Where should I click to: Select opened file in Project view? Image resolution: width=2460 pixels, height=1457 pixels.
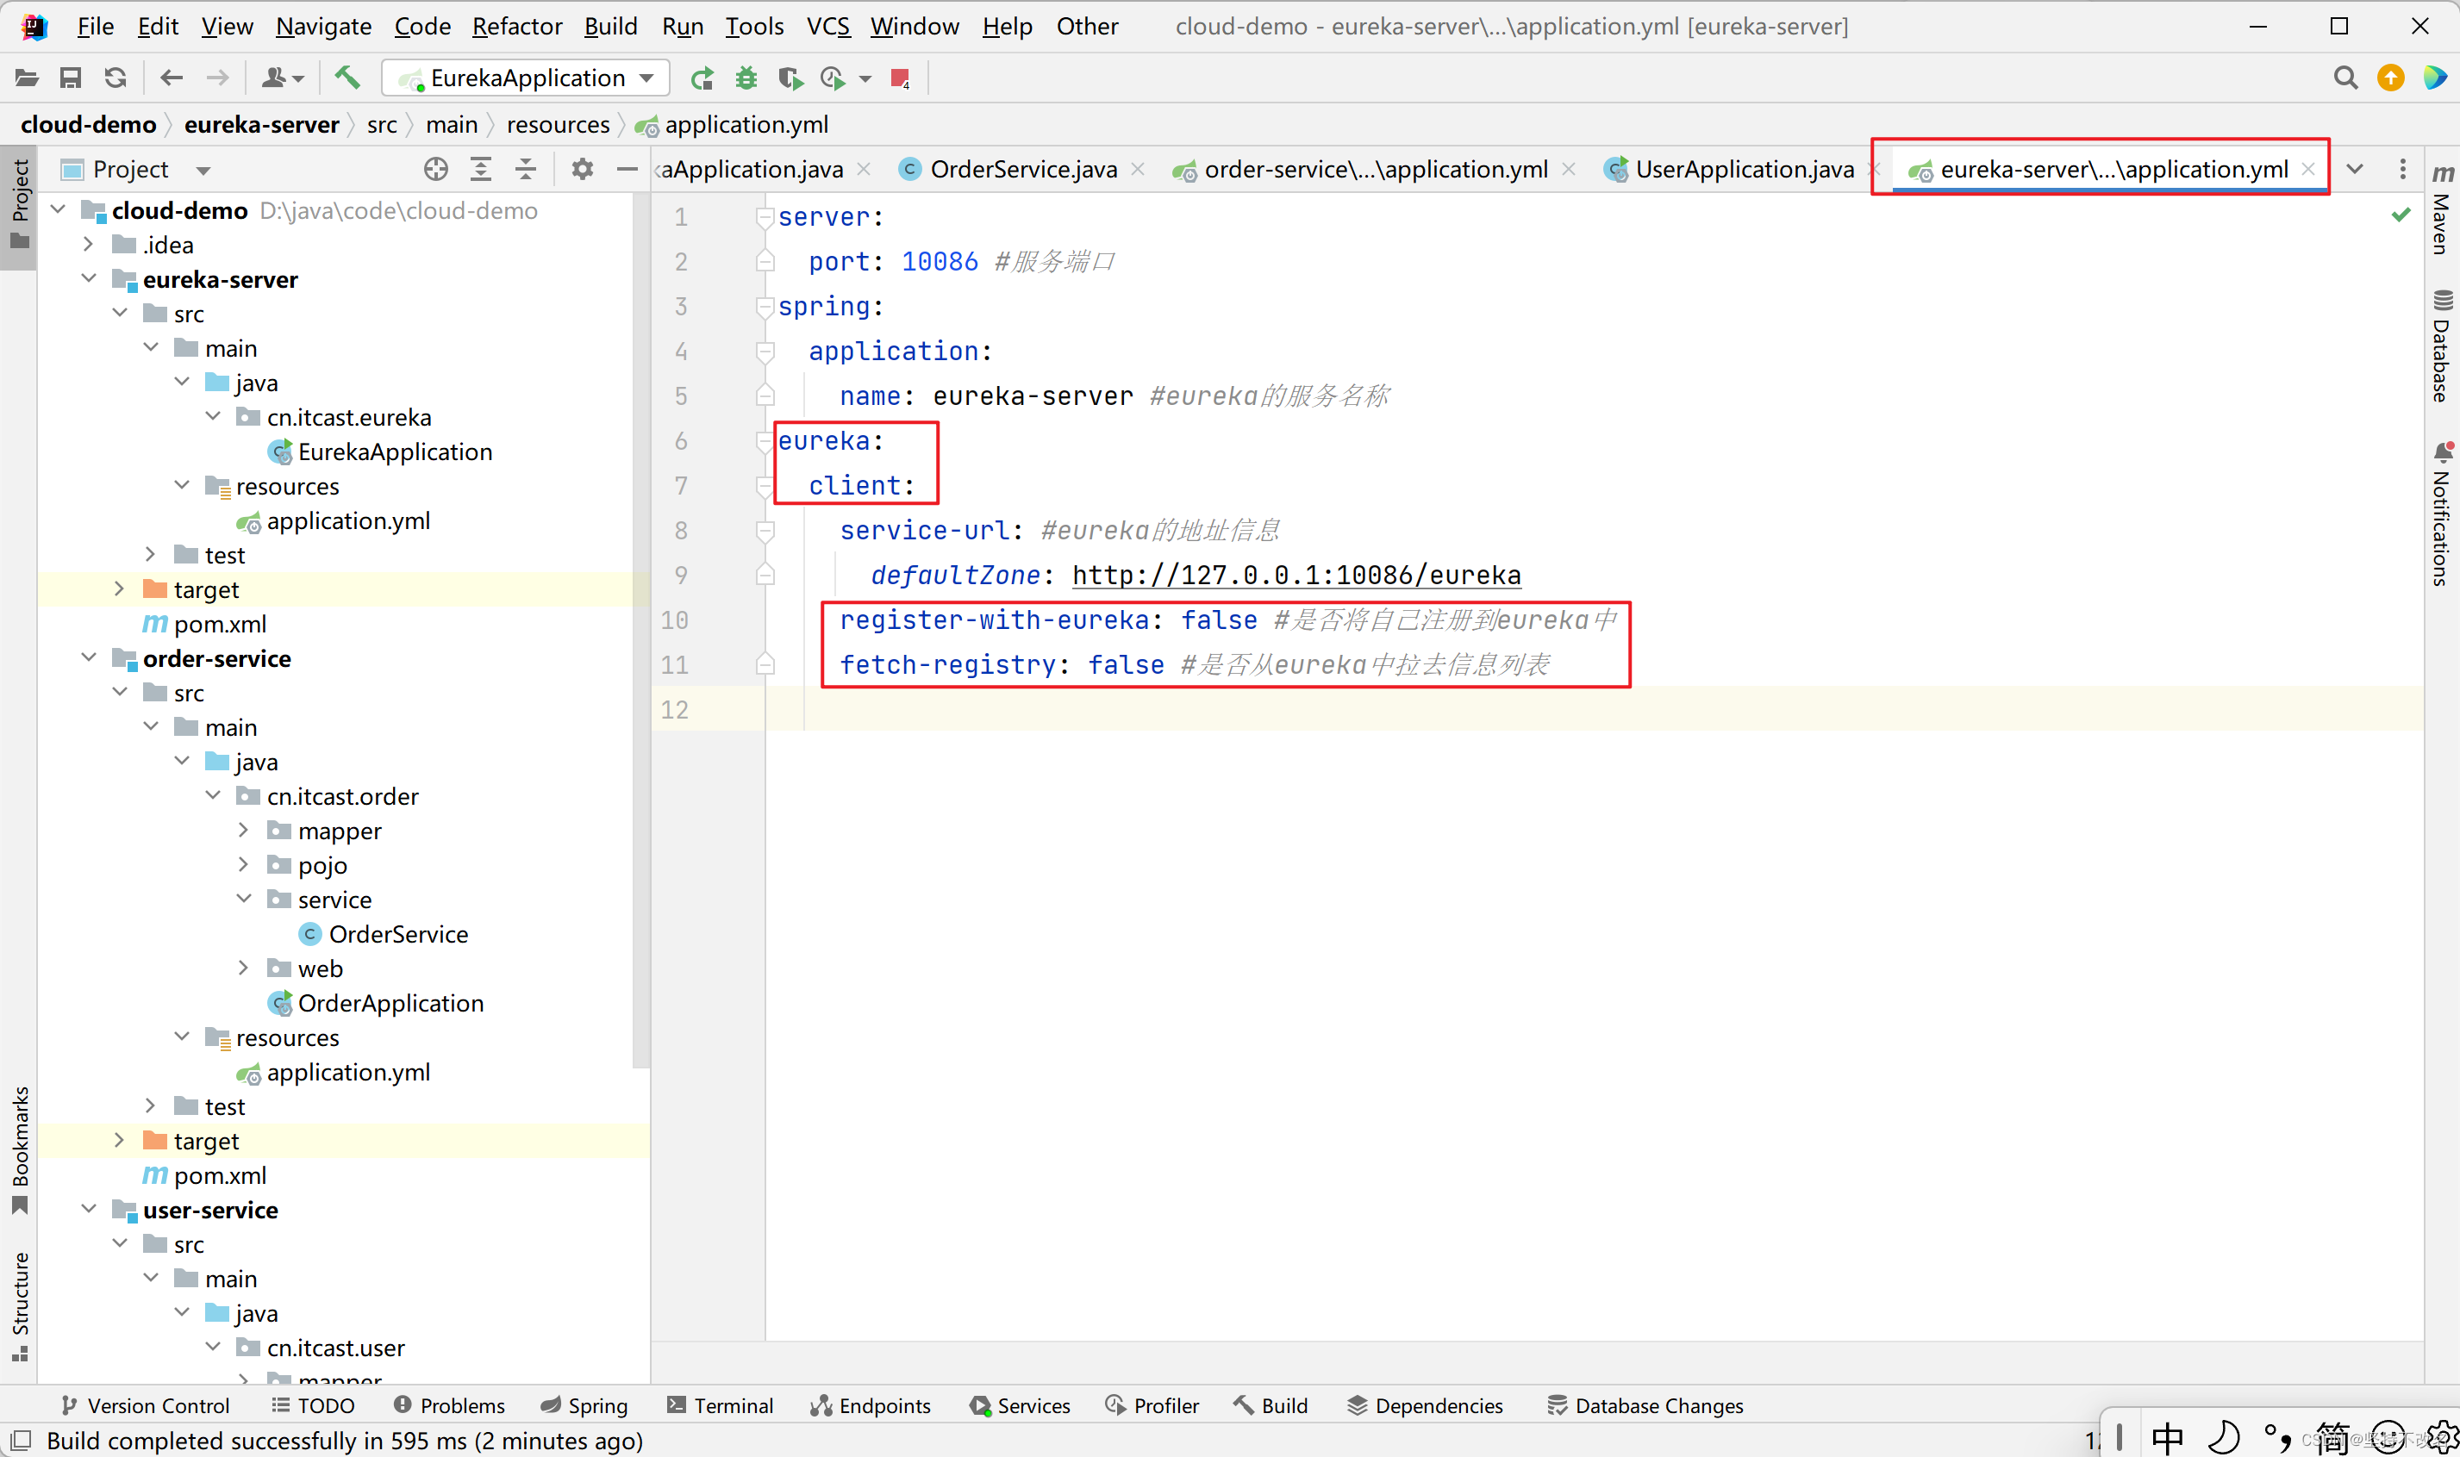[435, 168]
